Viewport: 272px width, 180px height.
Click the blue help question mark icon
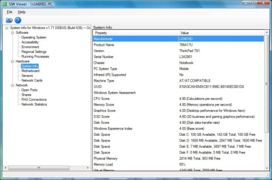click(x=18, y=20)
